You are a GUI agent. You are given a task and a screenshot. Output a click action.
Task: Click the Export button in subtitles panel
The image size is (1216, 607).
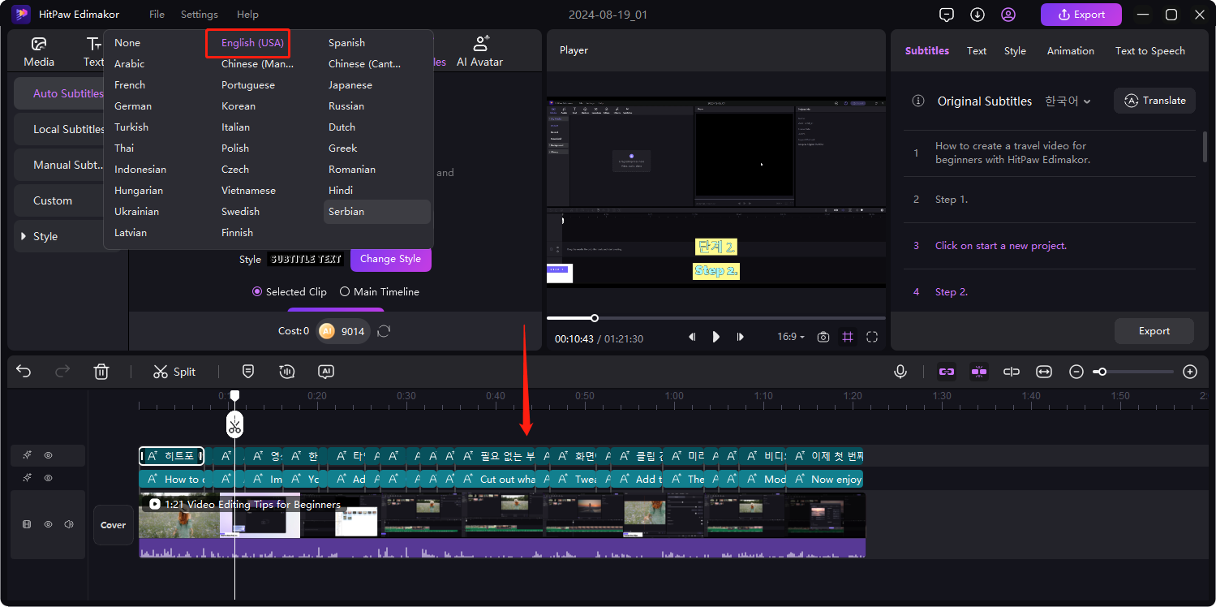point(1154,331)
